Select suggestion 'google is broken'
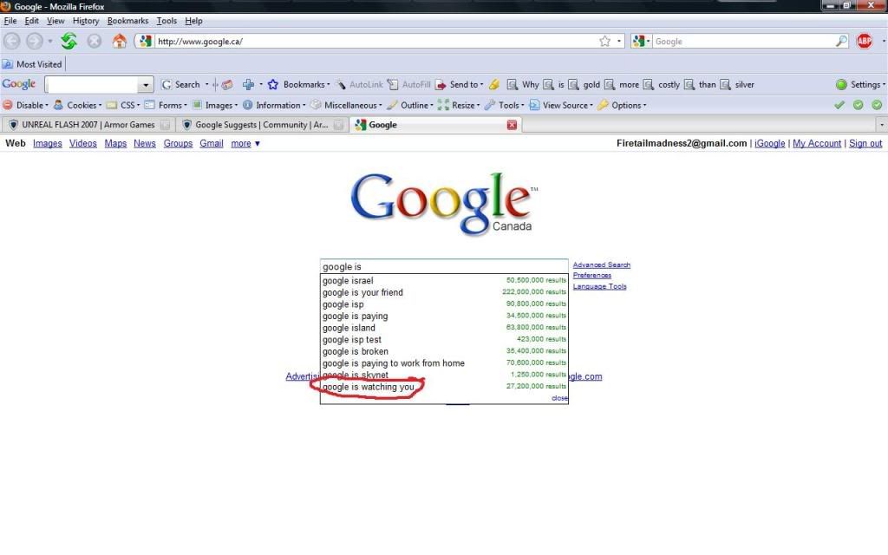888x555 pixels. point(444,351)
